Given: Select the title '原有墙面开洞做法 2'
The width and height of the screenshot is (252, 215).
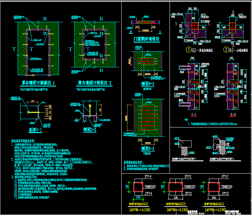Looking at the screenshot, I should [x=95, y=83].
